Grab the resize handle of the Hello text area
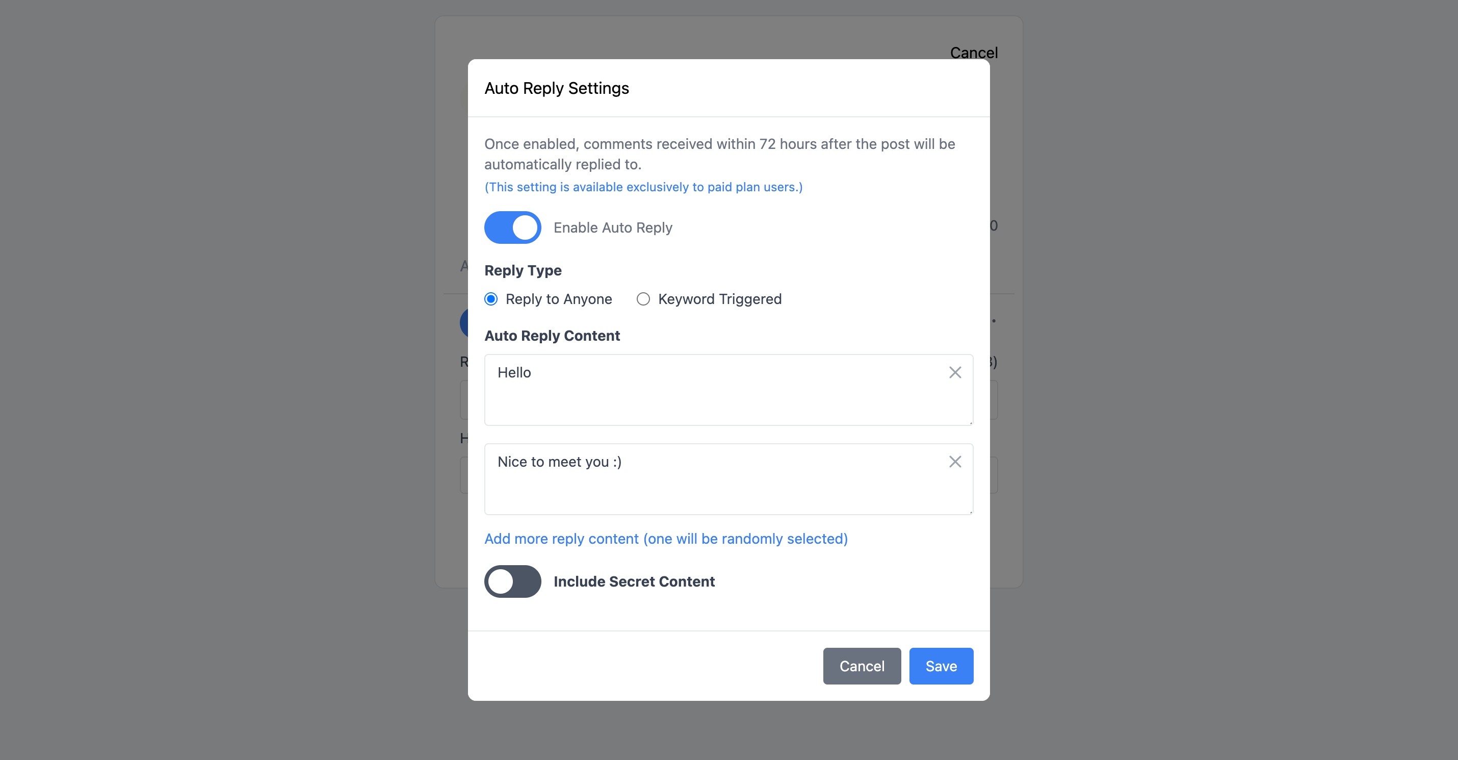The image size is (1458, 760). [970, 422]
